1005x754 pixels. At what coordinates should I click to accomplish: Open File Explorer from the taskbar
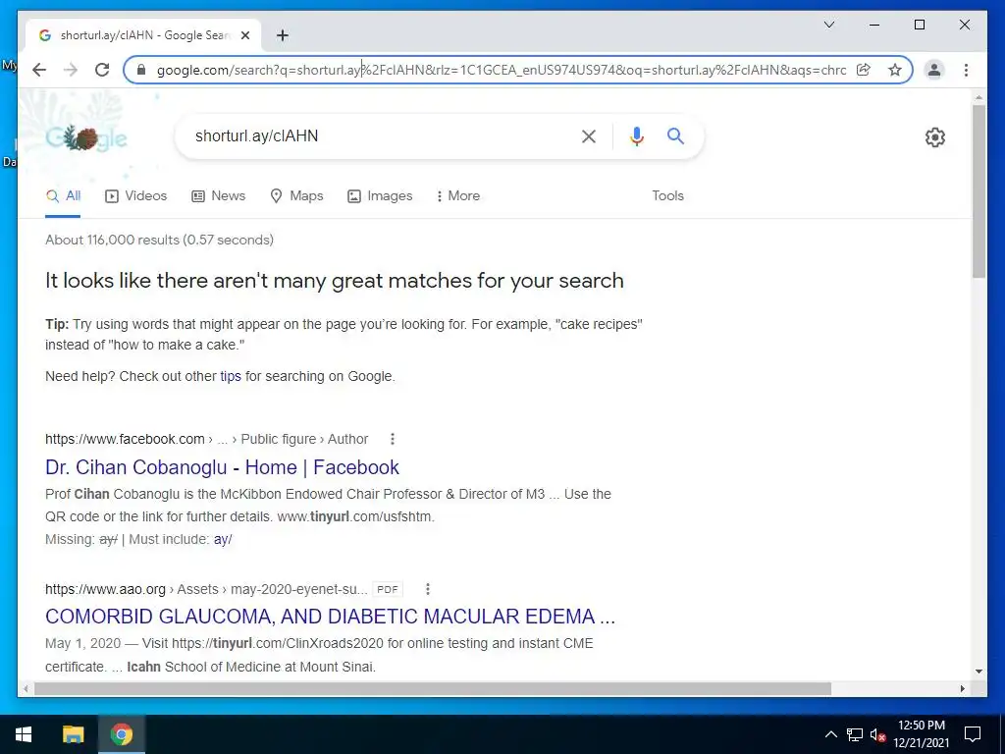click(73, 734)
